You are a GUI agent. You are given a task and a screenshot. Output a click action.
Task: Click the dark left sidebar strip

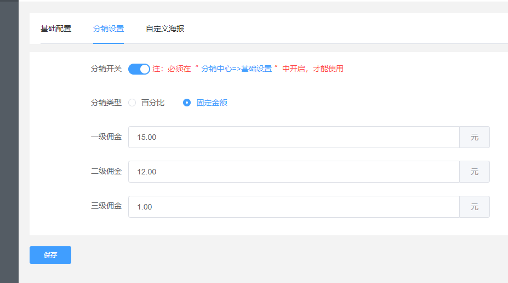tap(9, 141)
